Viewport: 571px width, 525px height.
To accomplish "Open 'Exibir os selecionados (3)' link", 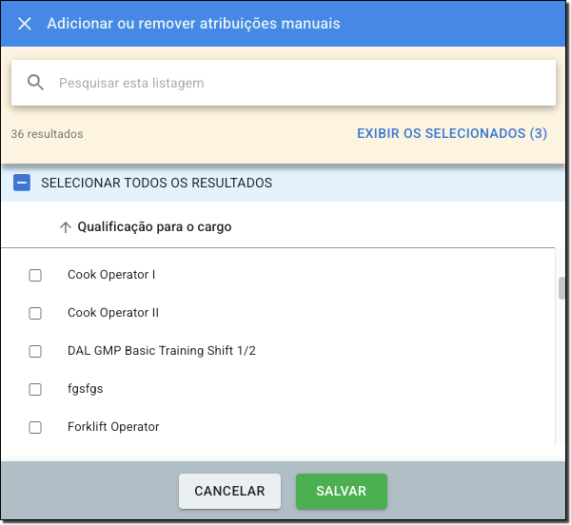I will click(x=452, y=134).
